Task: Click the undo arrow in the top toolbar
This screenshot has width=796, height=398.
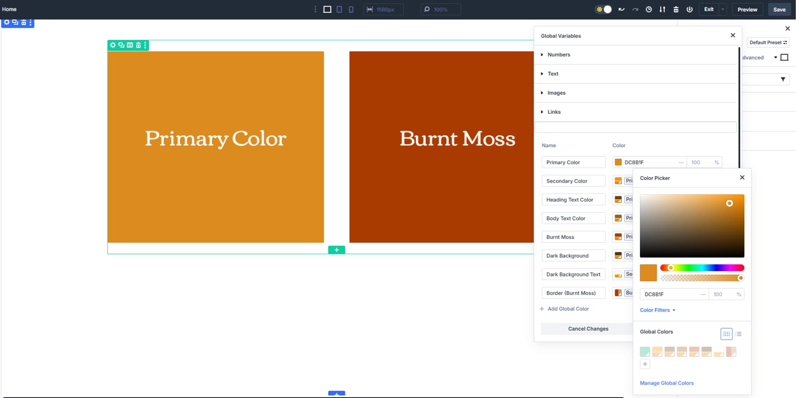Action: click(621, 9)
